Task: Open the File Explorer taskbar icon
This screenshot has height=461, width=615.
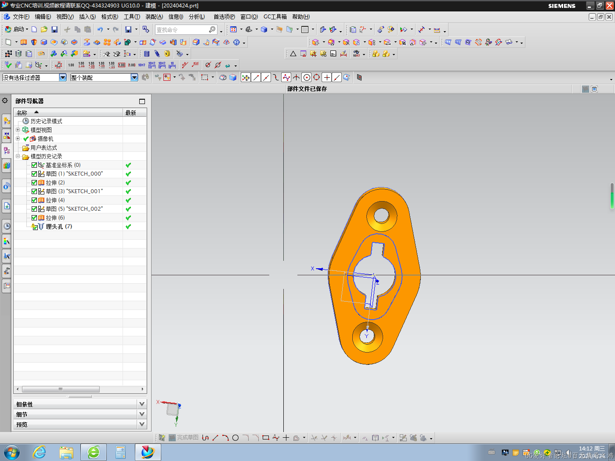Action: pyautogui.click(x=66, y=452)
